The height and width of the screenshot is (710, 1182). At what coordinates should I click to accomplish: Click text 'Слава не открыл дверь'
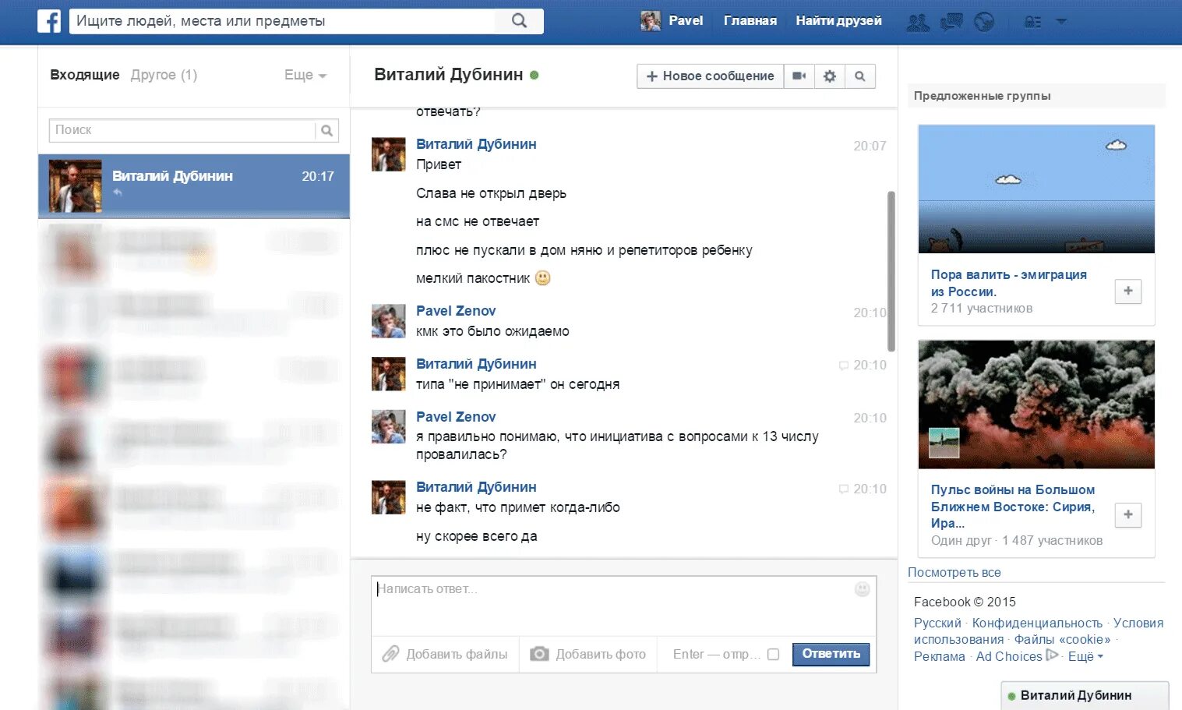click(491, 193)
